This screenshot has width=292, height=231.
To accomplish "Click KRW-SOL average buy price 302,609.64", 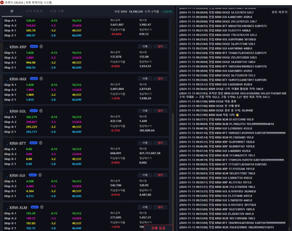I will pos(147,131).
